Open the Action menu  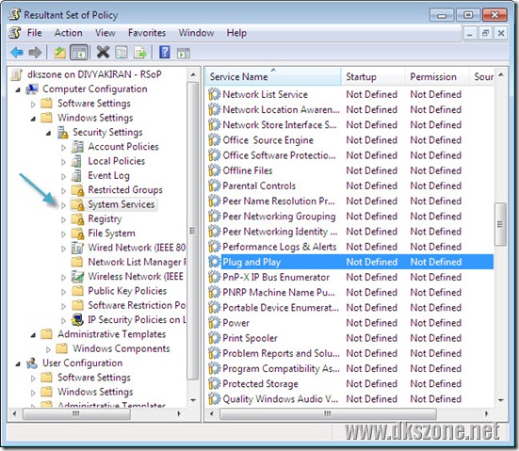coord(69,33)
